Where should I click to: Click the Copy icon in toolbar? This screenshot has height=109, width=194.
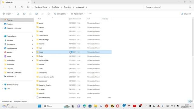[x=24, y=14]
